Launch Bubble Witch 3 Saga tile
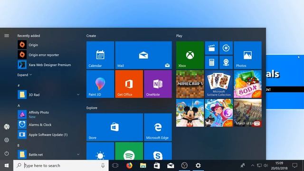Screen dimensions: 304x171 point(219,113)
